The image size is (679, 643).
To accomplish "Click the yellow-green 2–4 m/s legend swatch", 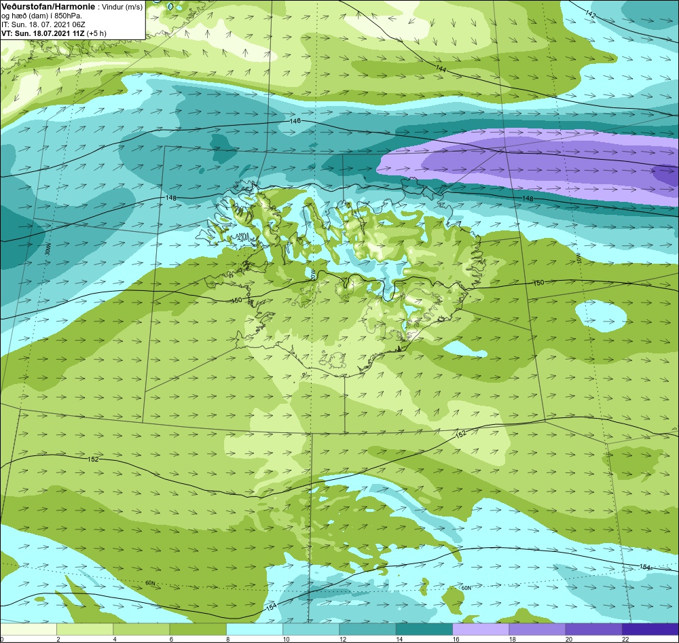I will (x=85, y=629).
